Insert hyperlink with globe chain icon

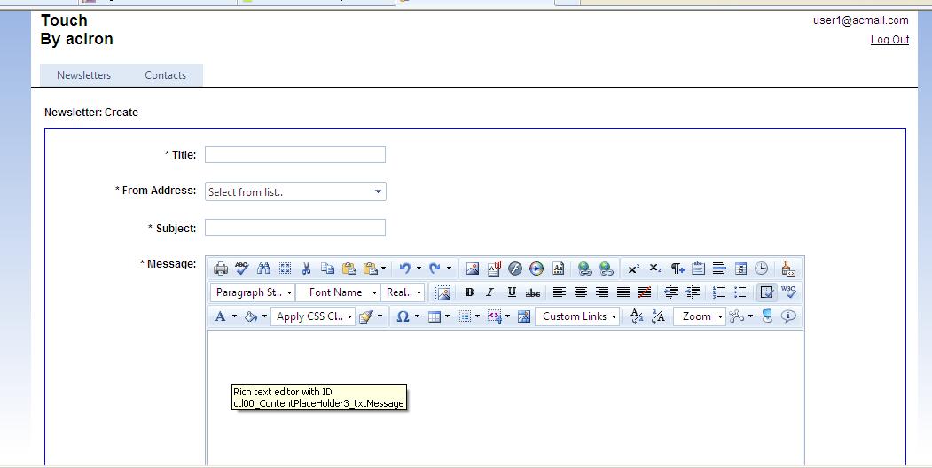(x=585, y=269)
